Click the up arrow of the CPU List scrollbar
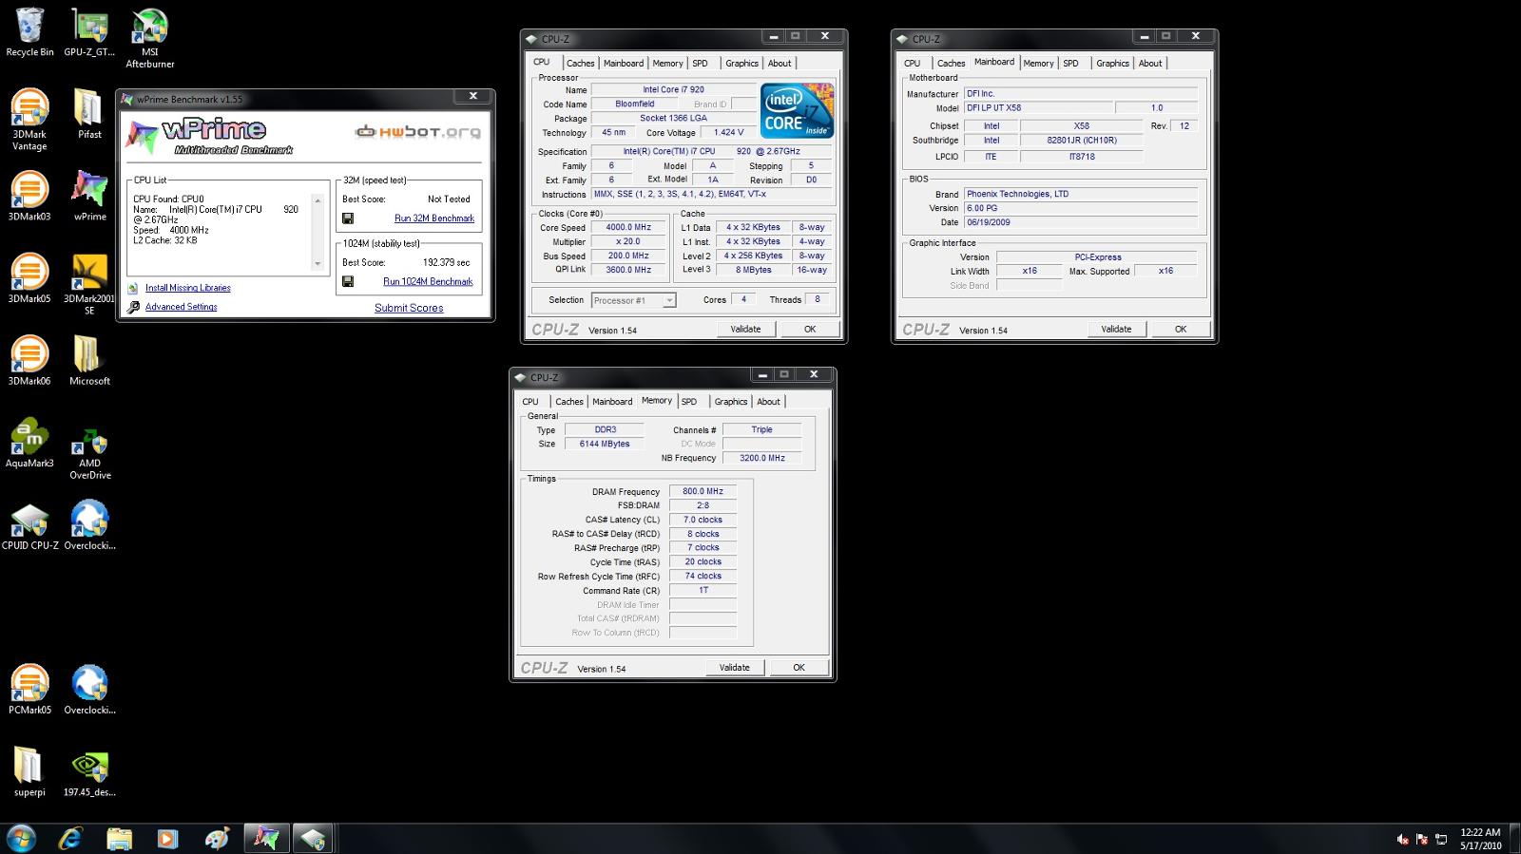1521x854 pixels. [x=318, y=200]
